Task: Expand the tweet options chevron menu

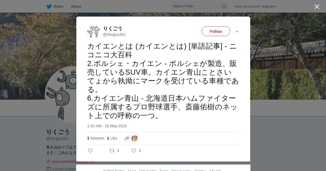Action: [x=237, y=31]
